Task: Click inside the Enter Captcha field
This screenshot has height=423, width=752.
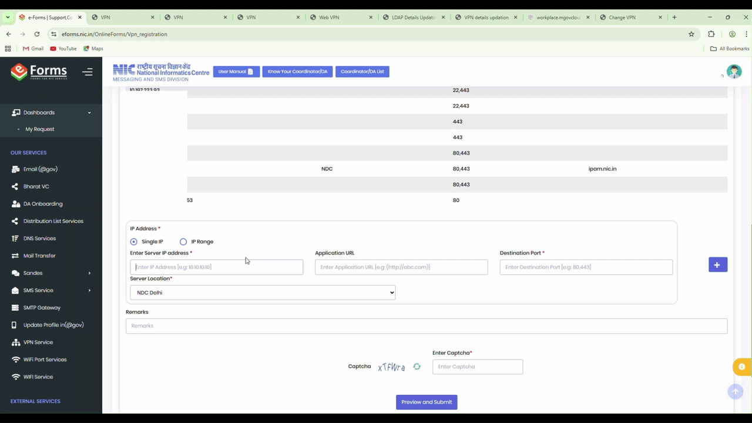Action: (477, 367)
